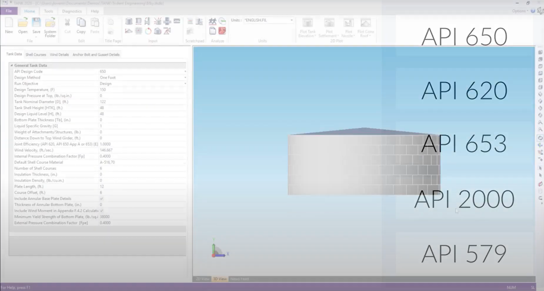This screenshot has width=544, height=291.
Task: Run analysis with the running figures icon
Action: [212, 21]
